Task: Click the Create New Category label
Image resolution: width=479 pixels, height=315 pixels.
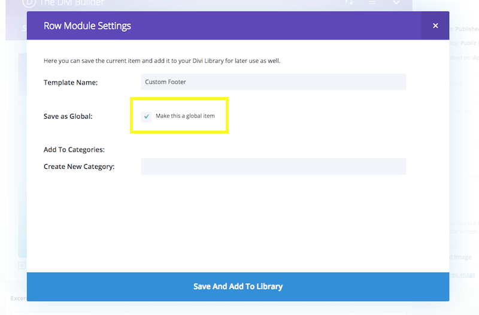Action: (x=79, y=166)
